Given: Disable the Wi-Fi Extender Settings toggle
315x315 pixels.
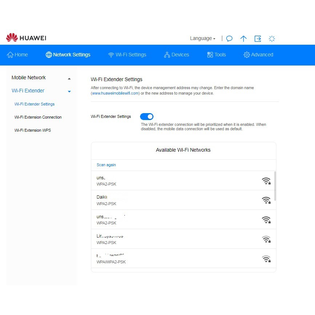Looking at the screenshot, I should point(147,116).
